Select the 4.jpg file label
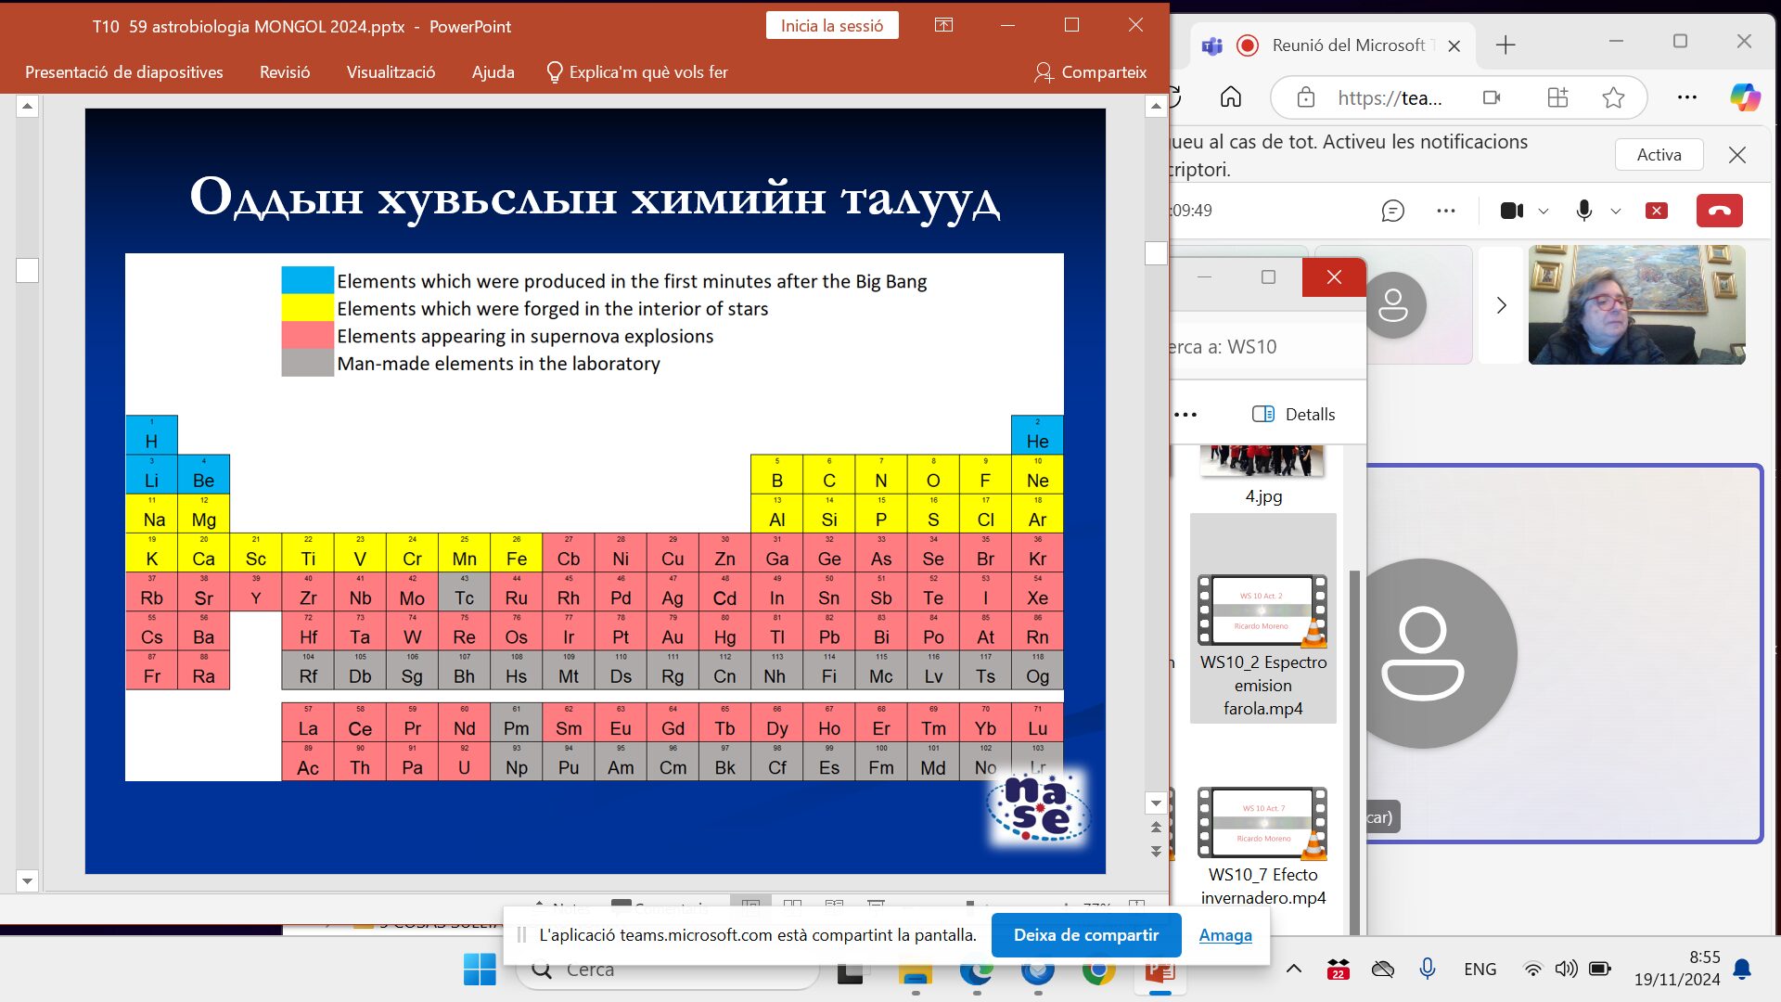Image resolution: width=1781 pixels, height=1002 pixels. click(x=1263, y=496)
